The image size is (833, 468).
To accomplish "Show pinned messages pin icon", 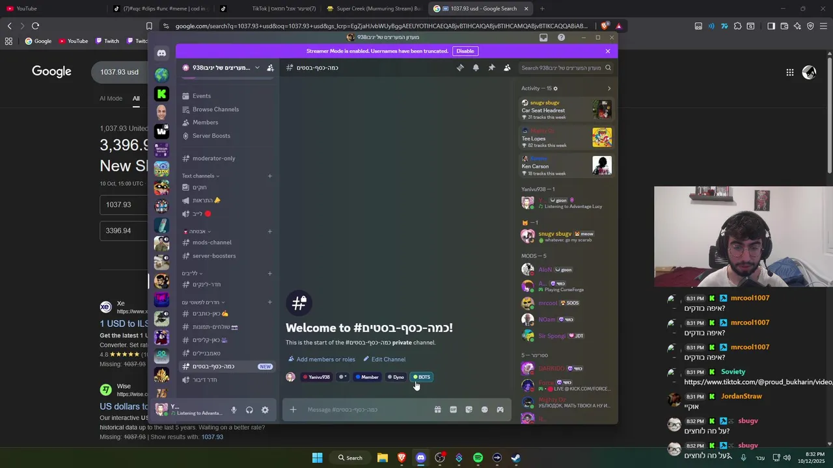I will pyautogui.click(x=491, y=68).
